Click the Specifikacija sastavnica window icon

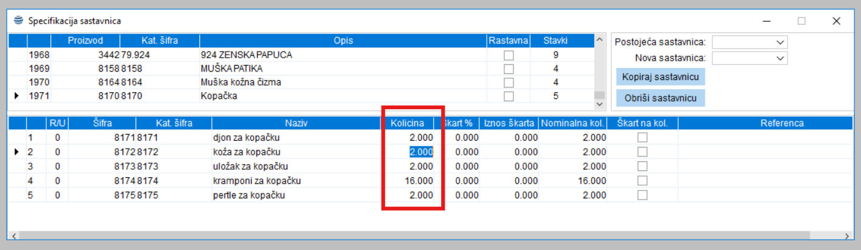pyautogui.click(x=18, y=21)
